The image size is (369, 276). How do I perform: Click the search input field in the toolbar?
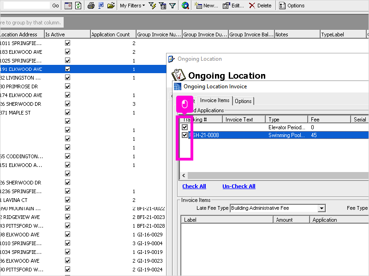(x=26, y=6)
